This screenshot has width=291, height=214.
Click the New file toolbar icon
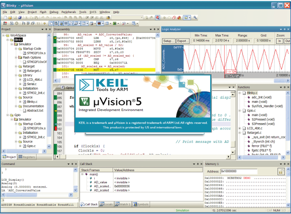coord(5,18)
